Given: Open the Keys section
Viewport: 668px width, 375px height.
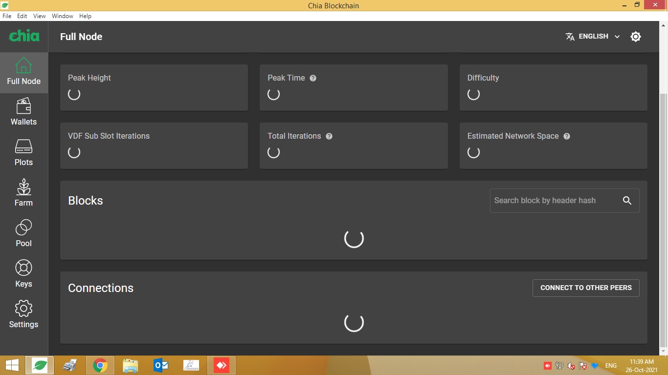Looking at the screenshot, I should pos(23,275).
